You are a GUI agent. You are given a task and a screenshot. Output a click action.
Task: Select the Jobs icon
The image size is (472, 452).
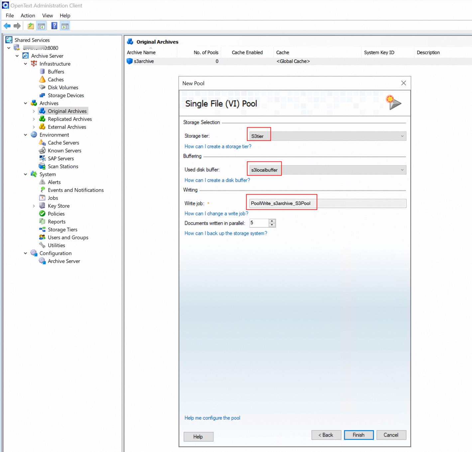click(x=42, y=198)
